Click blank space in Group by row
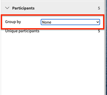 [x=30, y=22]
